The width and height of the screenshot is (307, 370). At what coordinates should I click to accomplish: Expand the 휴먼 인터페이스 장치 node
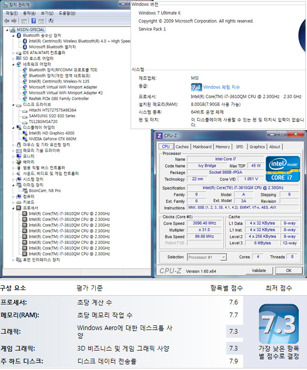click(13, 260)
